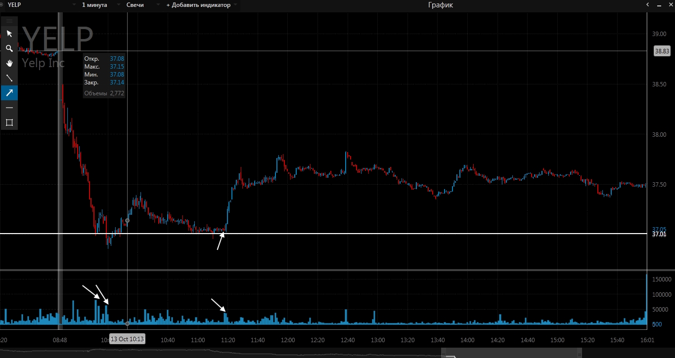Image resolution: width=675 pixels, height=358 pixels.
Task: Select the cursor pointer tool
Action: coord(9,34)
